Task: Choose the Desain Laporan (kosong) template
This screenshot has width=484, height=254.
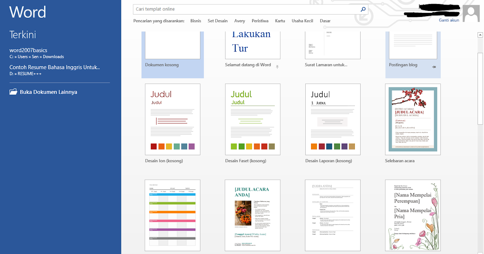Action: pyautogui.click(x=333, y=119)
